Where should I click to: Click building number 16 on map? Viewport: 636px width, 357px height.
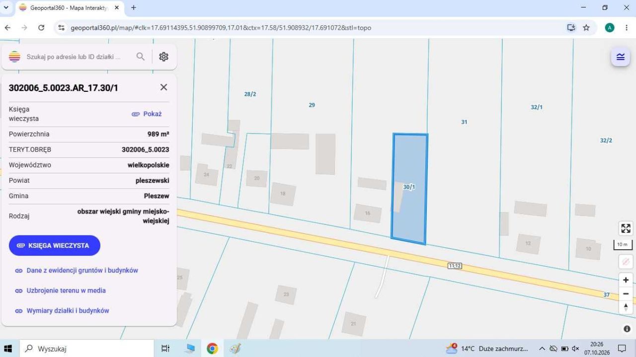pos(368,213)
